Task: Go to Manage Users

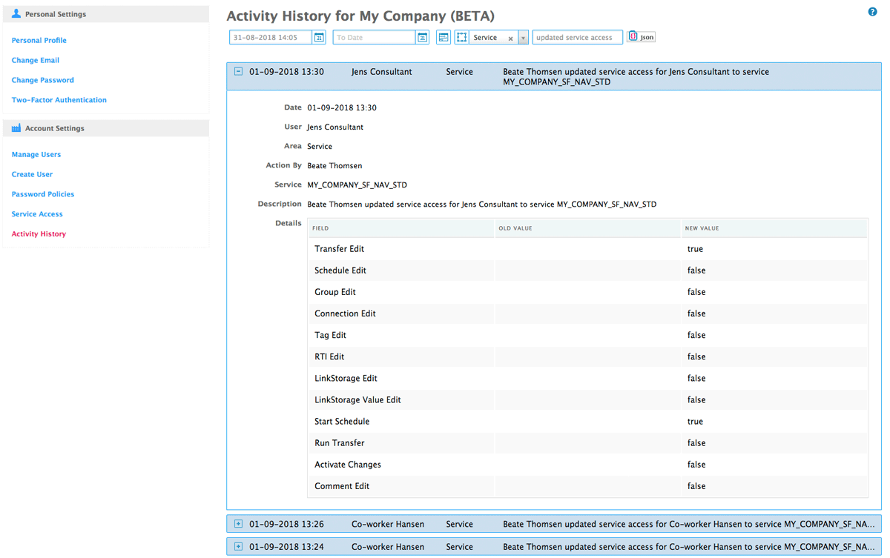Action: pyautogui.click(x=36, y=155)
